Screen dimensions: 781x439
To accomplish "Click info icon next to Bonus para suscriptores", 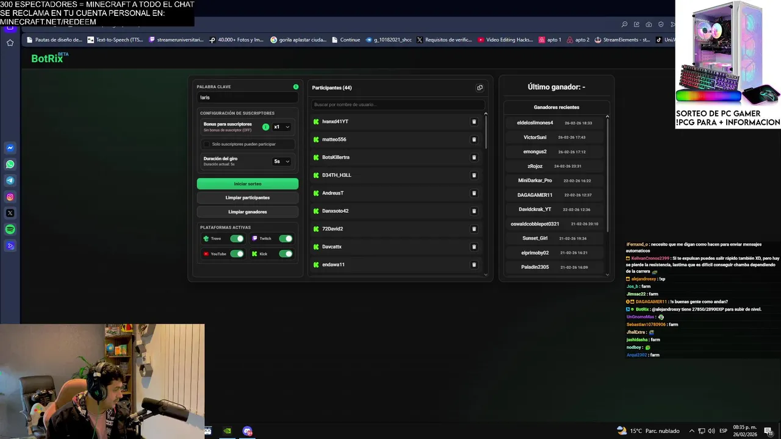I will click(265, 127).
